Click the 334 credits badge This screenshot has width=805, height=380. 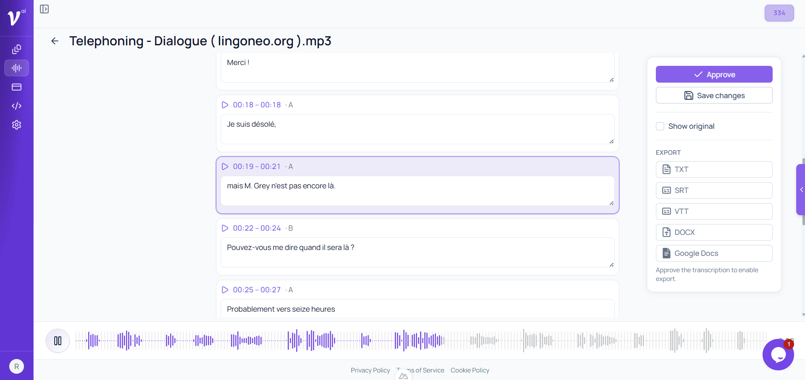(x=779, y=13)
